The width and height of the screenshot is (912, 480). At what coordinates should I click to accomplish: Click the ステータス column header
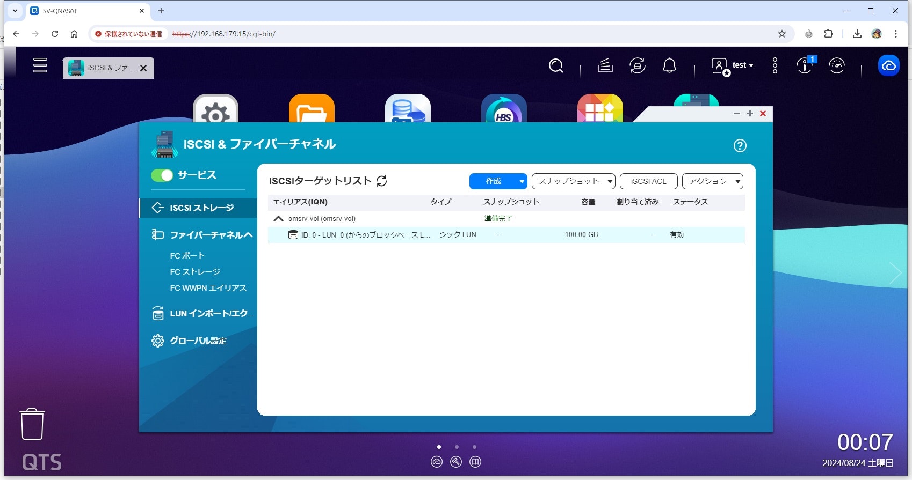pyautogui.click(x=691, y=202)
